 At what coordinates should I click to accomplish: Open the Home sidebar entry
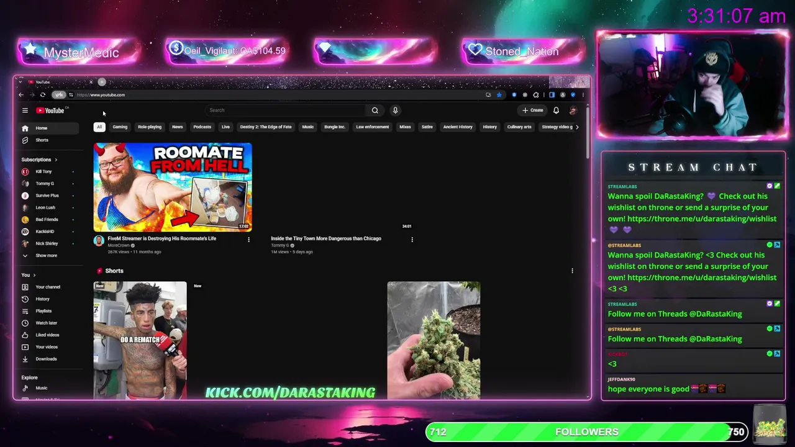[49, 128]
